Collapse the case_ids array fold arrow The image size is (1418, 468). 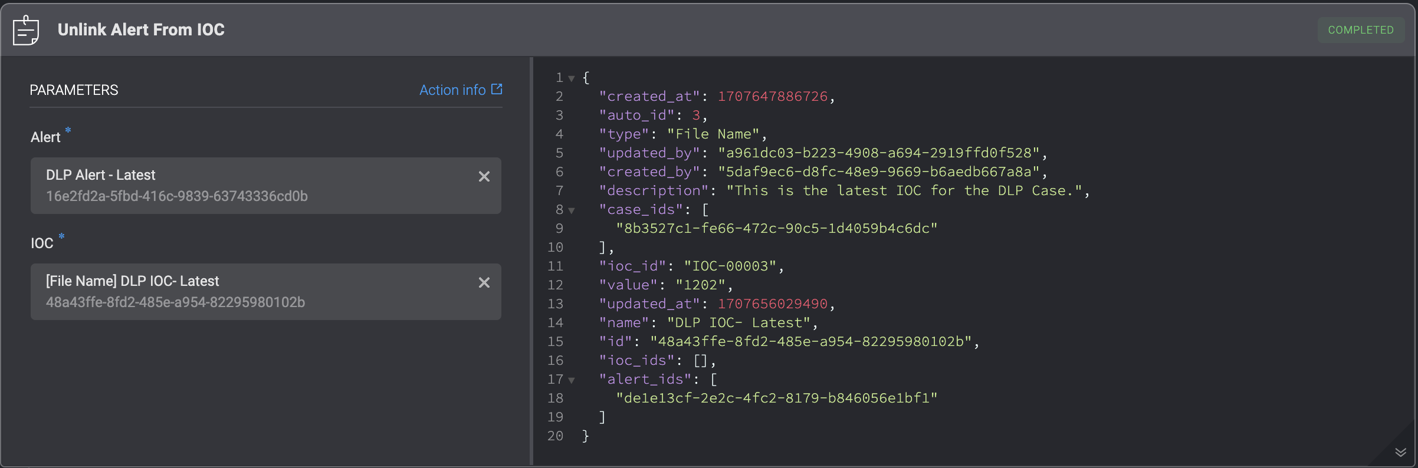(571, 210)
